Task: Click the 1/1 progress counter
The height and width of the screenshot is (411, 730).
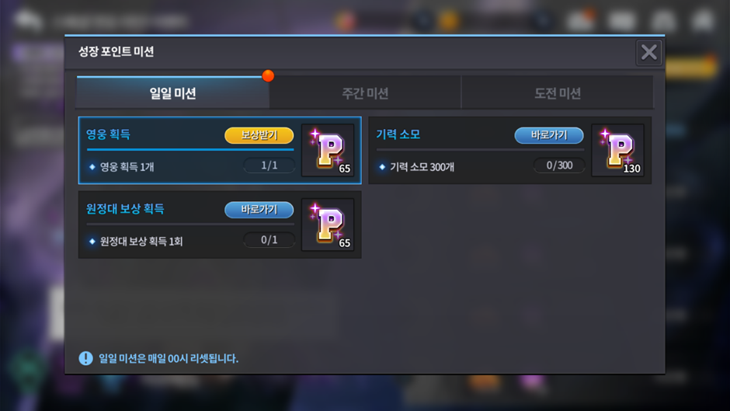Action: [x=269, y=165]
